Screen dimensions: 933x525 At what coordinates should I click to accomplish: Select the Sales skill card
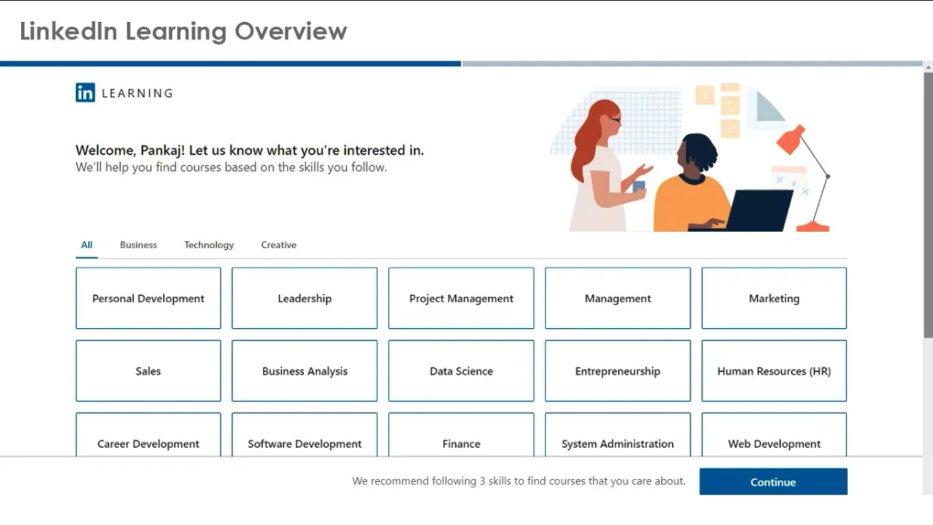(148, 371)
